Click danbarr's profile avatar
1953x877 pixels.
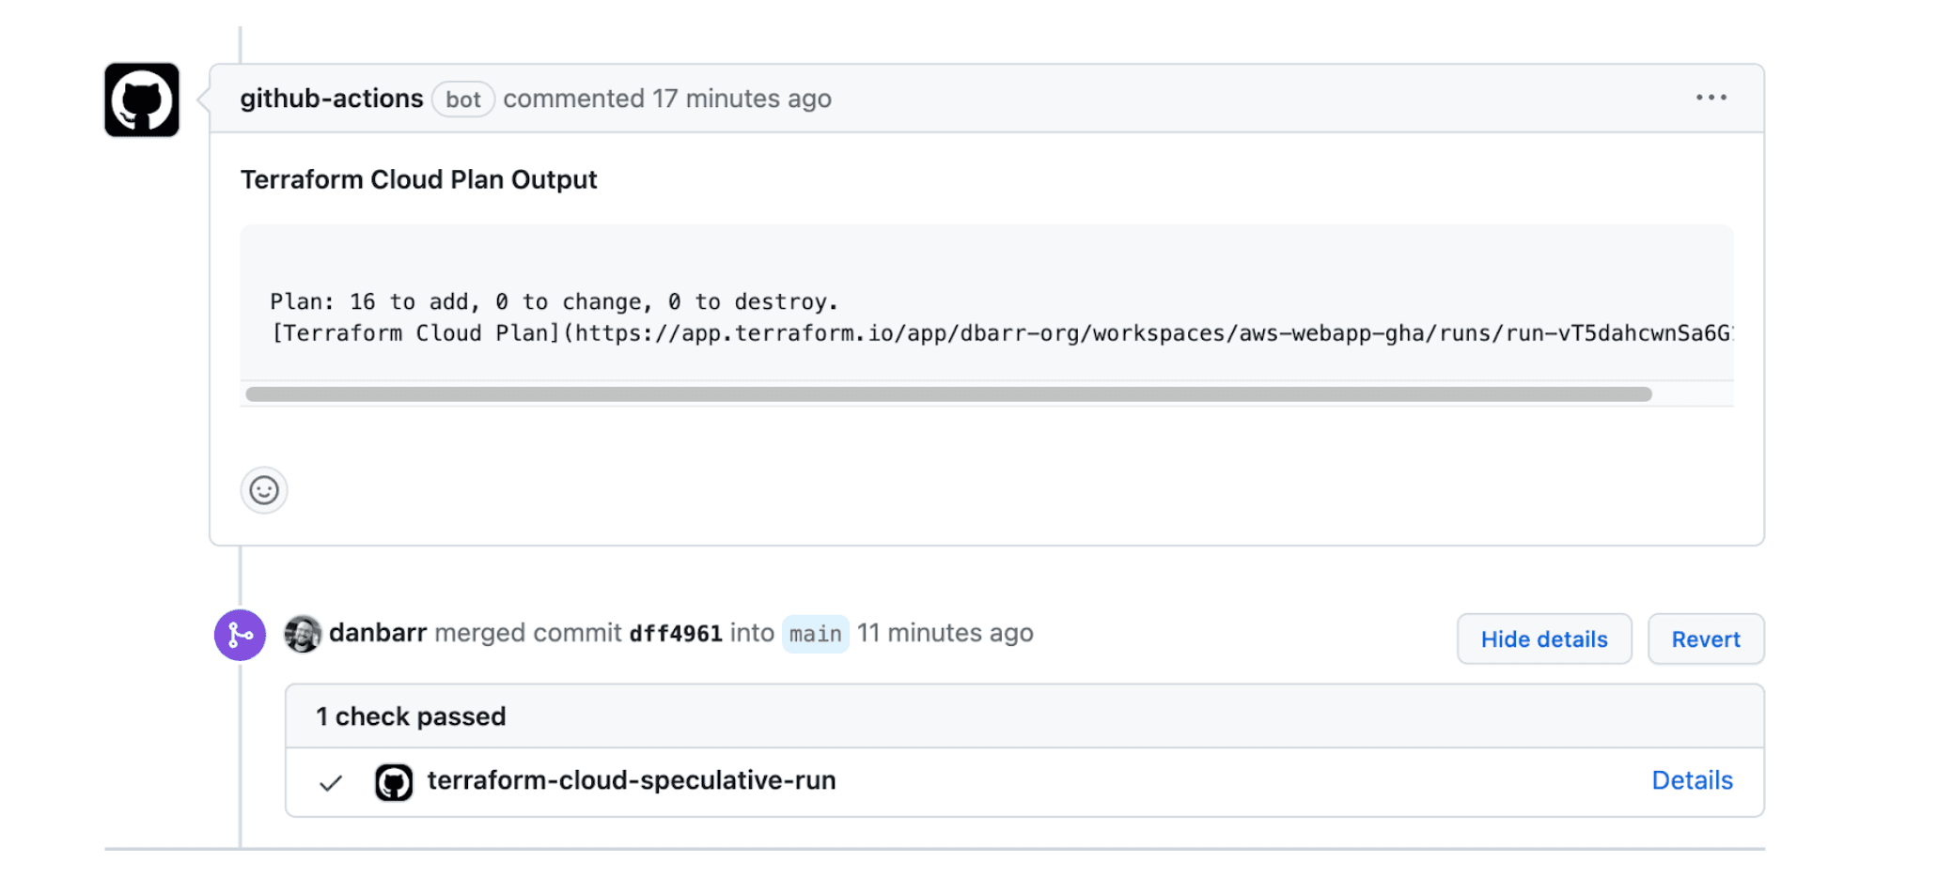(x=303, y=634)
